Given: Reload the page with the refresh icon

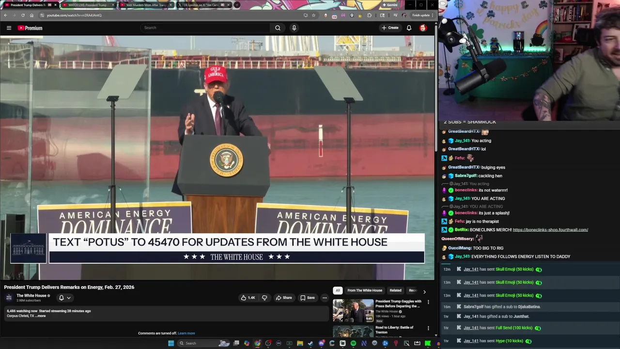Looking at the screenshot, I should point(23,15).
